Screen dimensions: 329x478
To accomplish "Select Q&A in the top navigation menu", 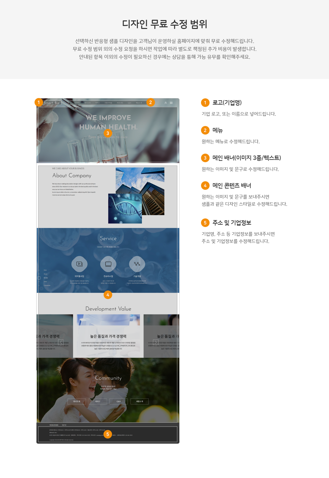I will tap(129, 103).
